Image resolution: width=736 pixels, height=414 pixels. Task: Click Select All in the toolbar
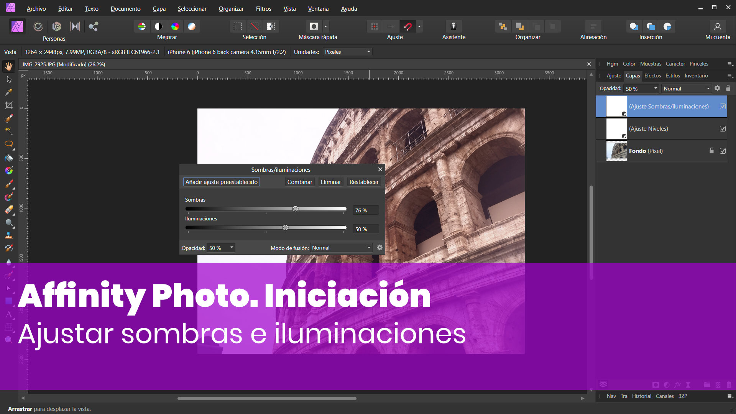coord(238,26)
